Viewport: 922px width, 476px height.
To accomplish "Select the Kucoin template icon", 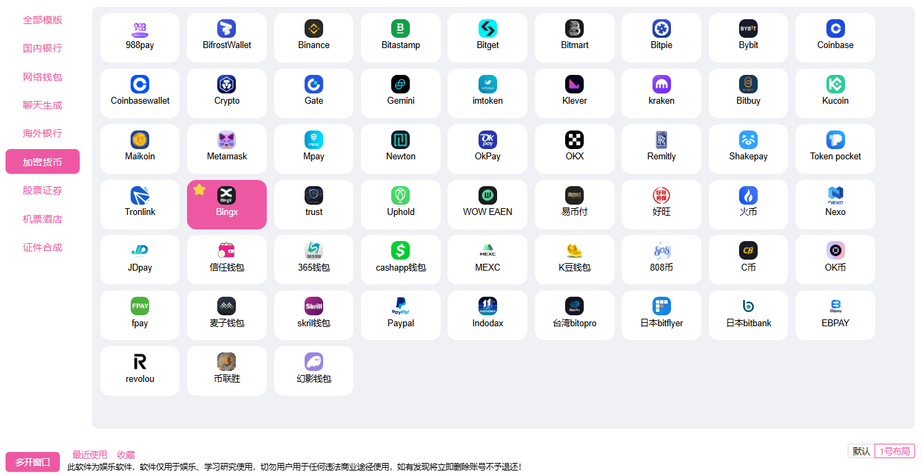I will pos(835,84).
